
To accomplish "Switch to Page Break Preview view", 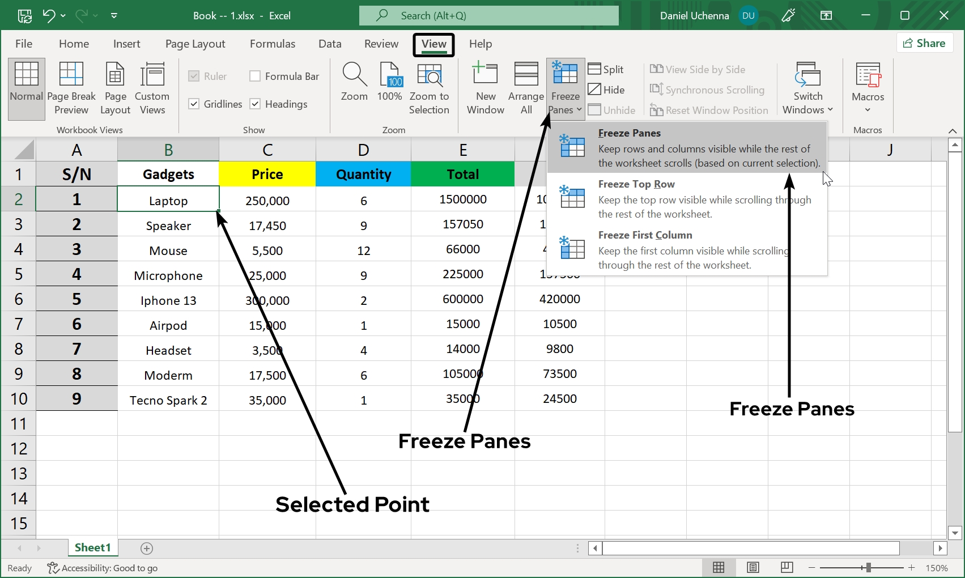I will coord(71,88).
